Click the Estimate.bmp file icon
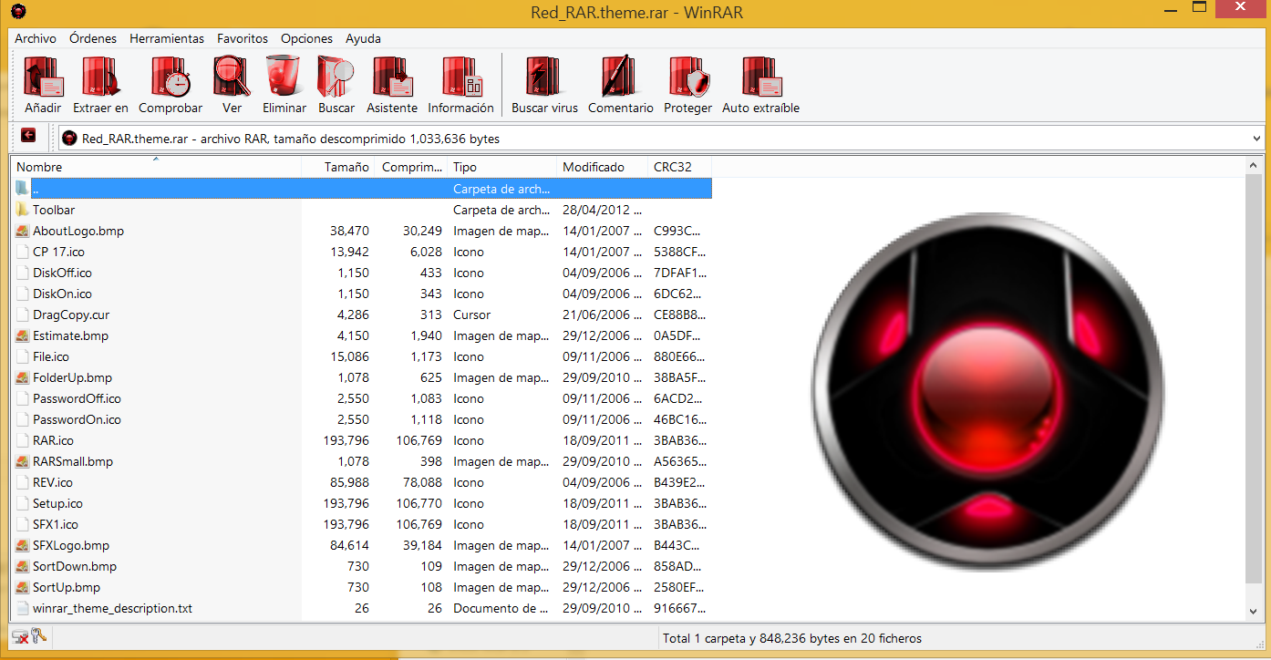This screenshot has width=1271, height=660. [23, 335]
